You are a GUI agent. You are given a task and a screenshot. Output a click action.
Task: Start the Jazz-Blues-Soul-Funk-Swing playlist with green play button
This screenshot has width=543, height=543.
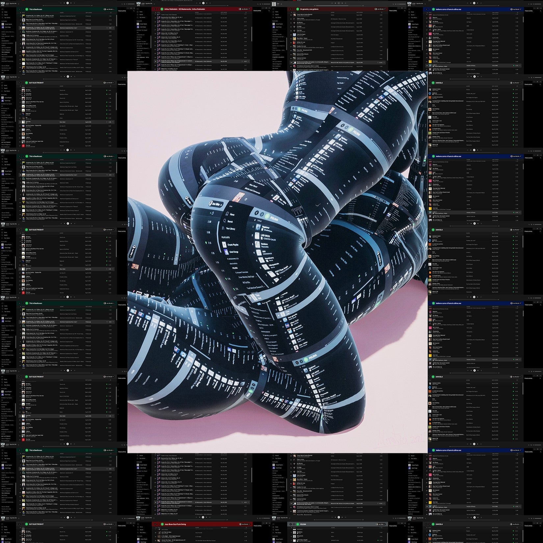click(162, 524)
